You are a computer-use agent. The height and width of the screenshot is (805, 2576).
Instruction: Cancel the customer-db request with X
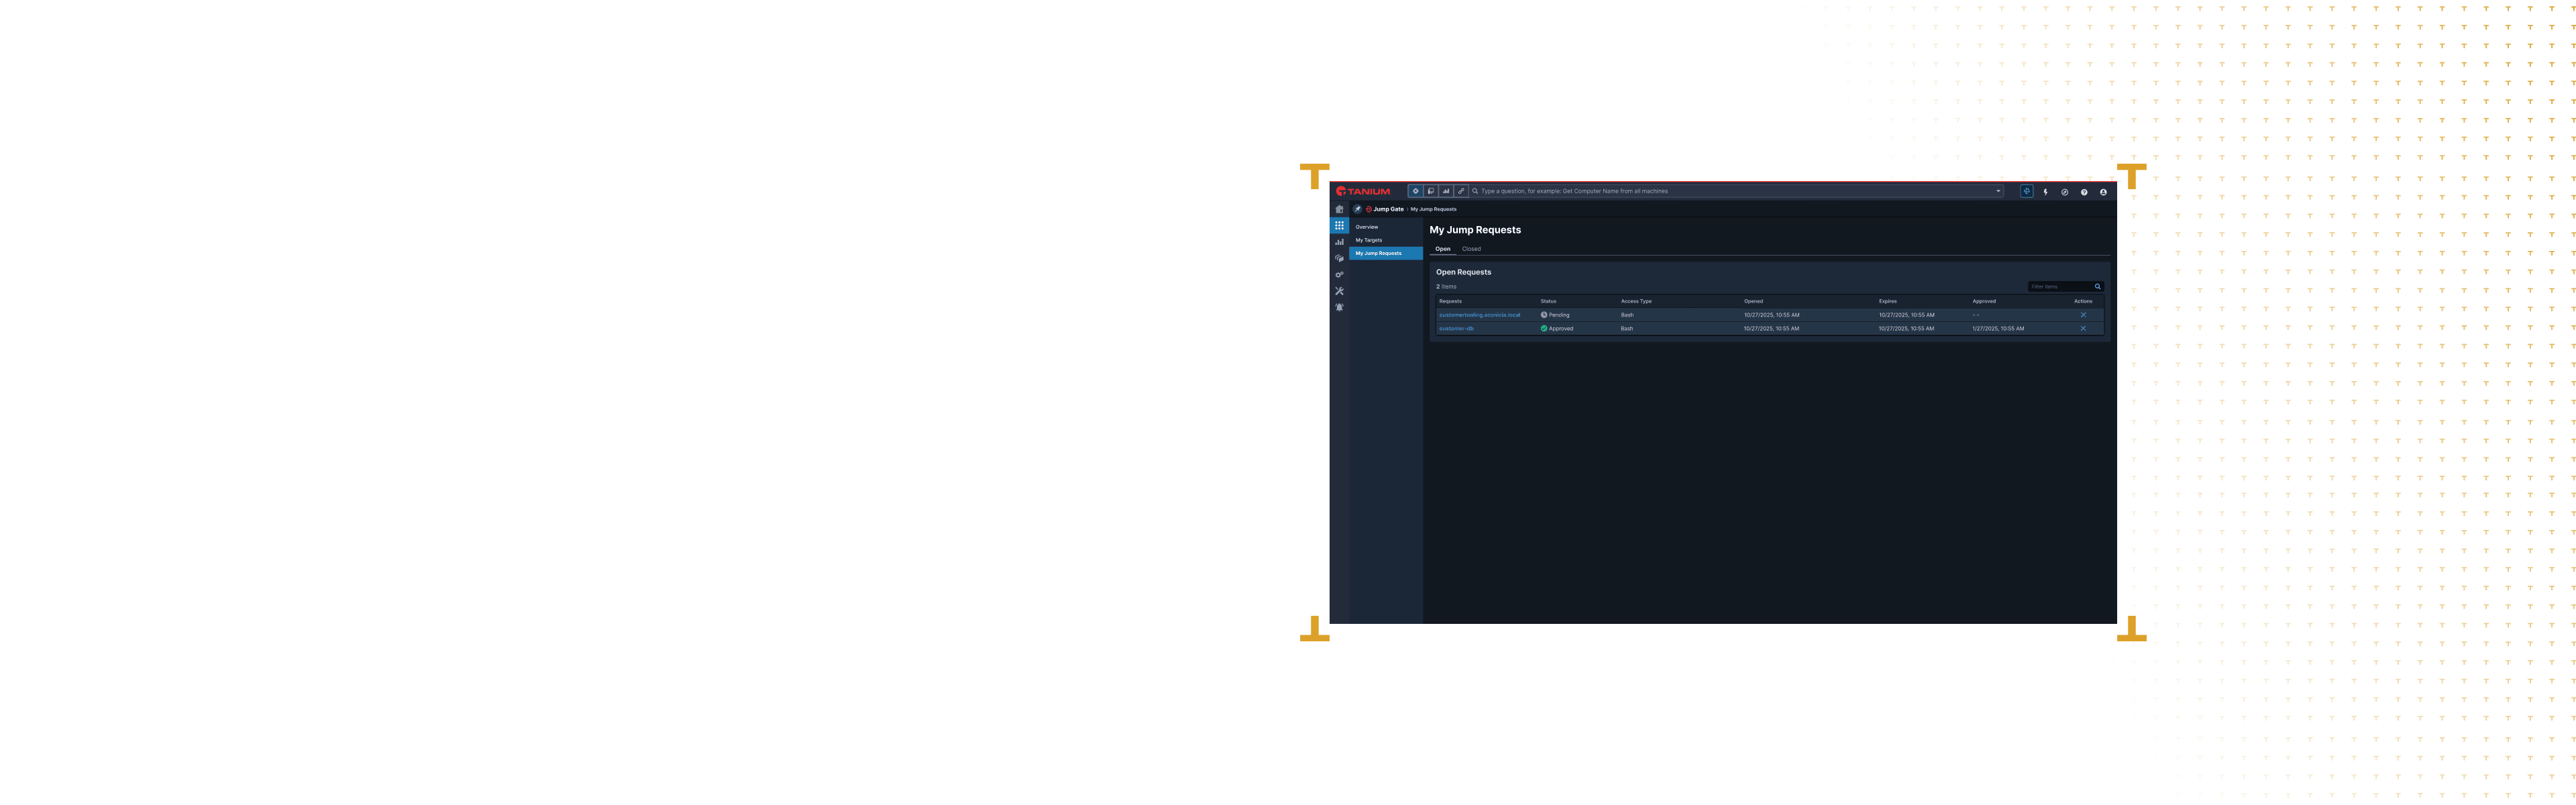2083,329
